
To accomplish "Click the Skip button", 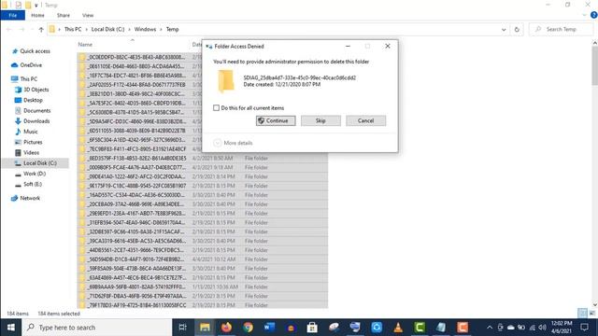I will coord(320,120).
